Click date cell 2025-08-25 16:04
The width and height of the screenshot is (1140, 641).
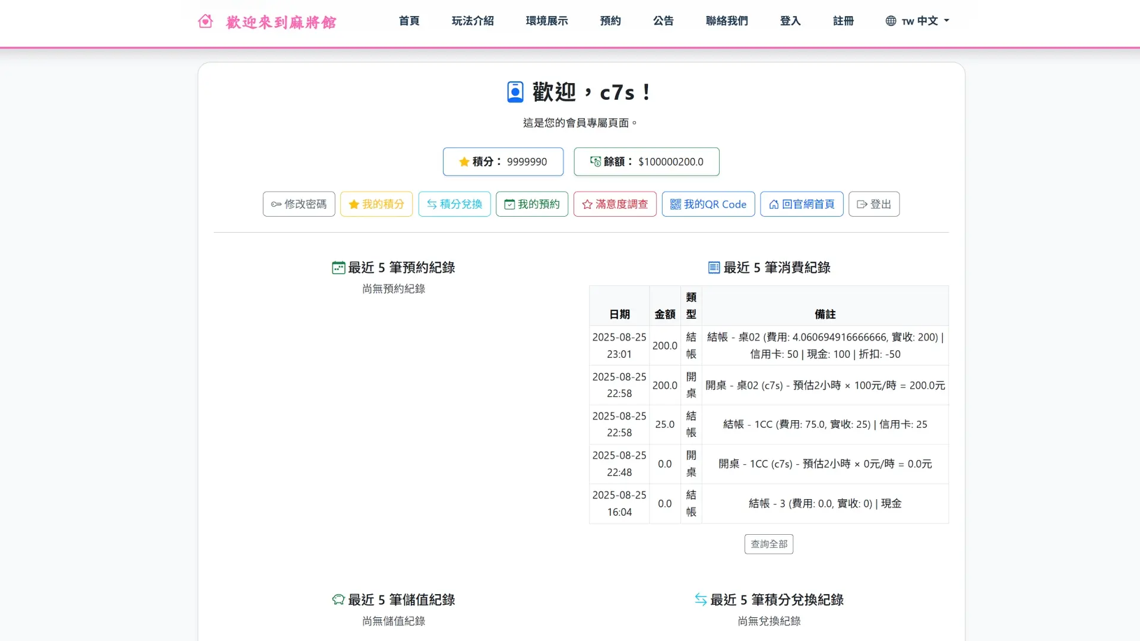619,503
